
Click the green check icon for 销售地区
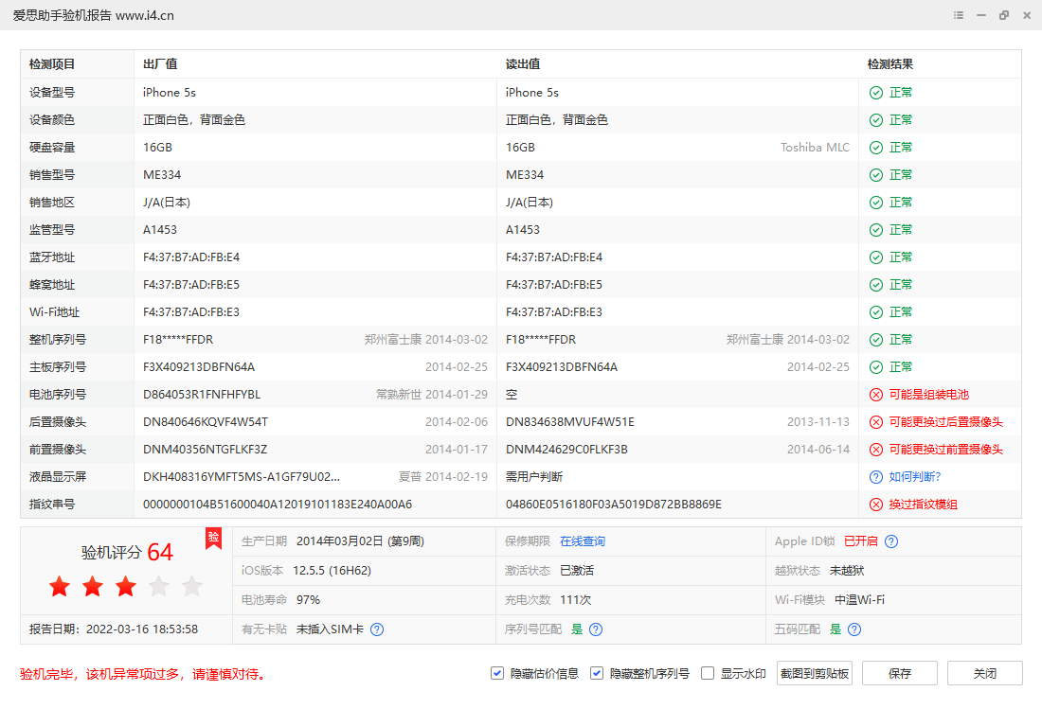(x=876, y=203)
